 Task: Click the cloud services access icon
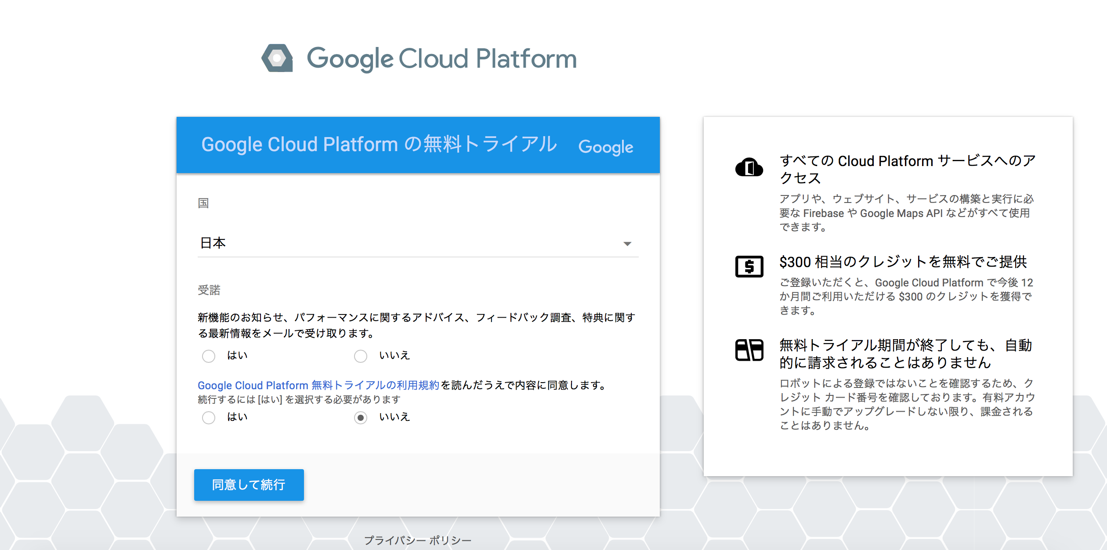(749, 167)
